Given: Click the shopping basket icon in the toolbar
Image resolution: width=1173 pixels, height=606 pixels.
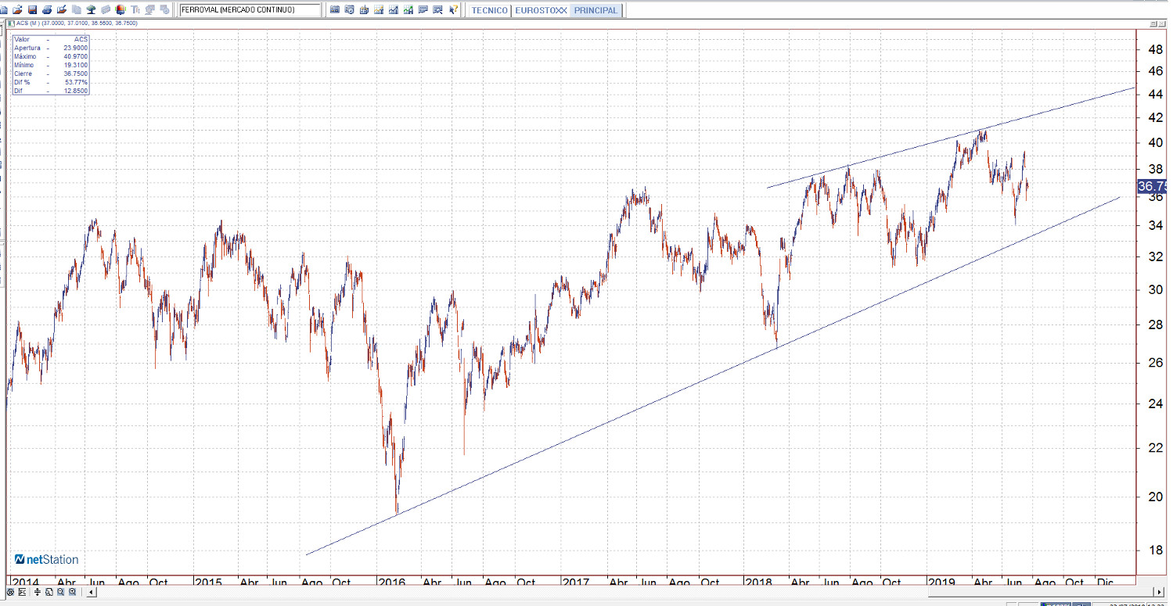Looking at the screenshot, I should [x=364, y=10].
